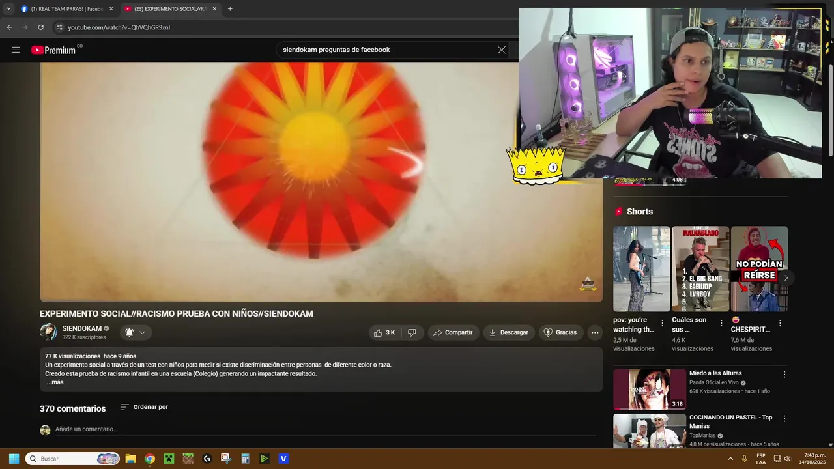Open the Minecraft creeper taskbar icon
The image size is (834, 469).
pyautogui.click(x=169, y=459)
